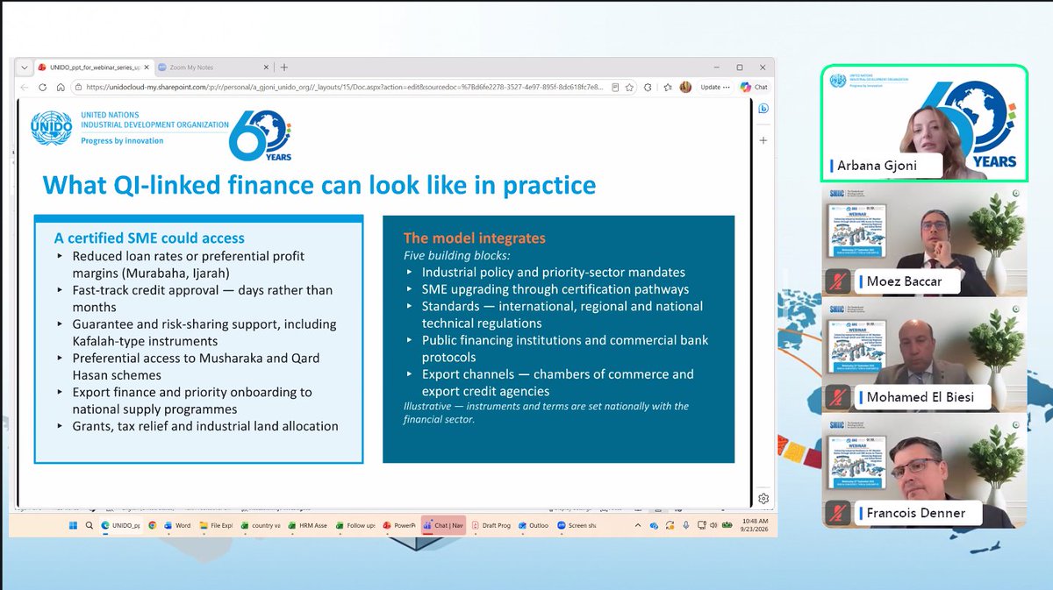Viewport: 1053px width, 590px height.
Task: Open Google Chrome from the taskbar
Action: 151,525
